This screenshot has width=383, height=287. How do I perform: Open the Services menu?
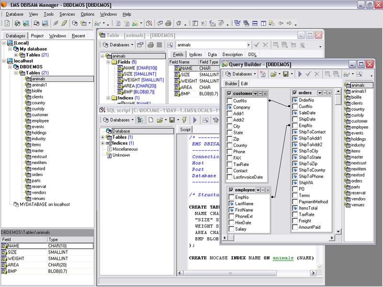coord(67,14)
